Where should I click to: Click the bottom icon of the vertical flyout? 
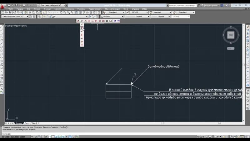pyautogui.click(x=82, y=45)
